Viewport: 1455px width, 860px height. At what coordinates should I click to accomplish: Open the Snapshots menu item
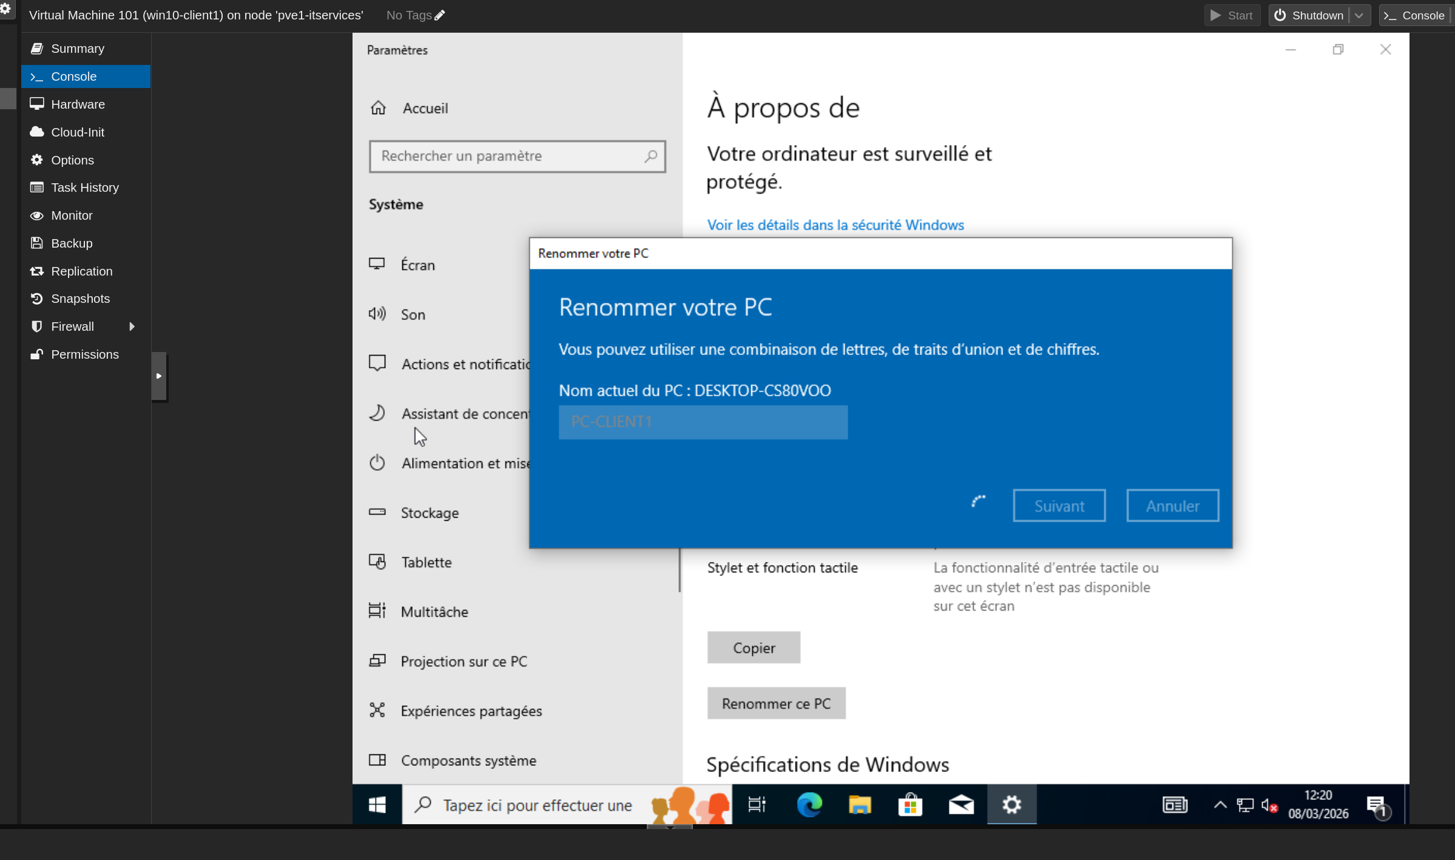[80, 299]
